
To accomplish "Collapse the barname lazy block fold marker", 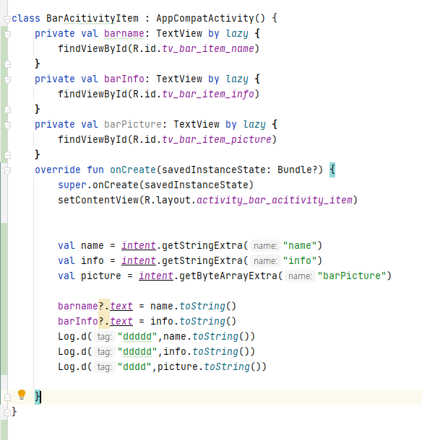I will coord(8,34).
